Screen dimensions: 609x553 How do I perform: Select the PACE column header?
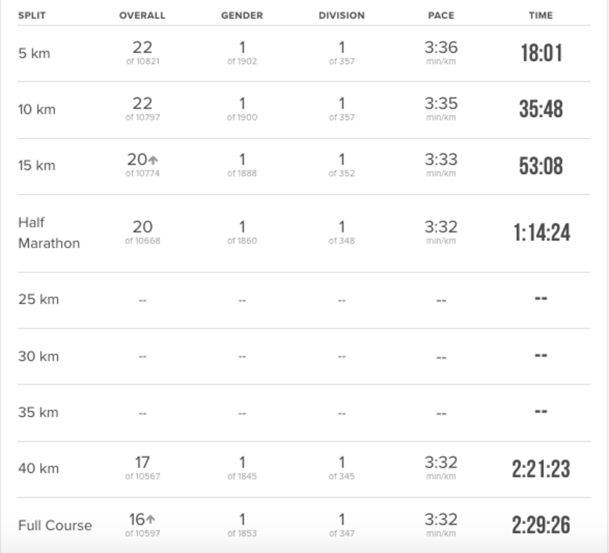point(441,15)
